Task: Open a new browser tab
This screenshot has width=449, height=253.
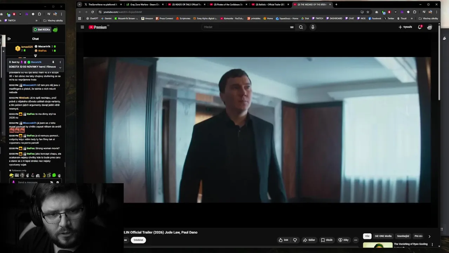Action: [336, 5]
